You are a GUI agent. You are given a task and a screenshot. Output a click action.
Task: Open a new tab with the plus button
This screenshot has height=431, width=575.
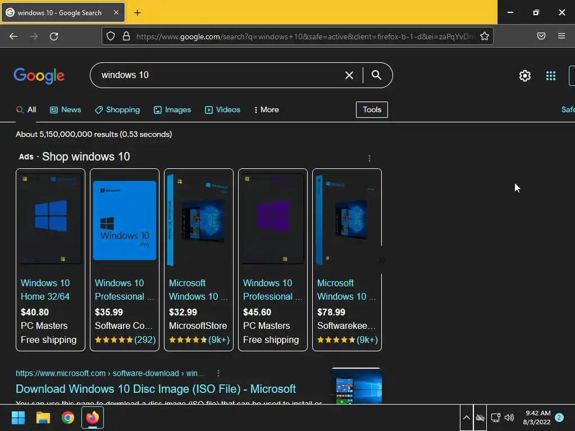click(137, 13)
